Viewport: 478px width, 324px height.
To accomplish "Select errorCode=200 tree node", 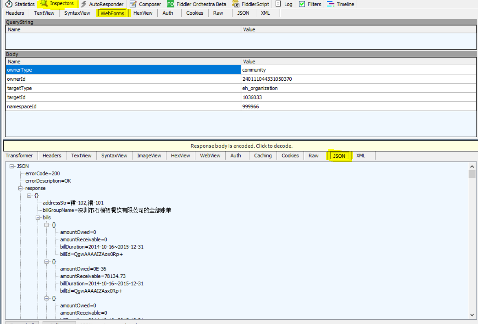I will click(43, 174).
